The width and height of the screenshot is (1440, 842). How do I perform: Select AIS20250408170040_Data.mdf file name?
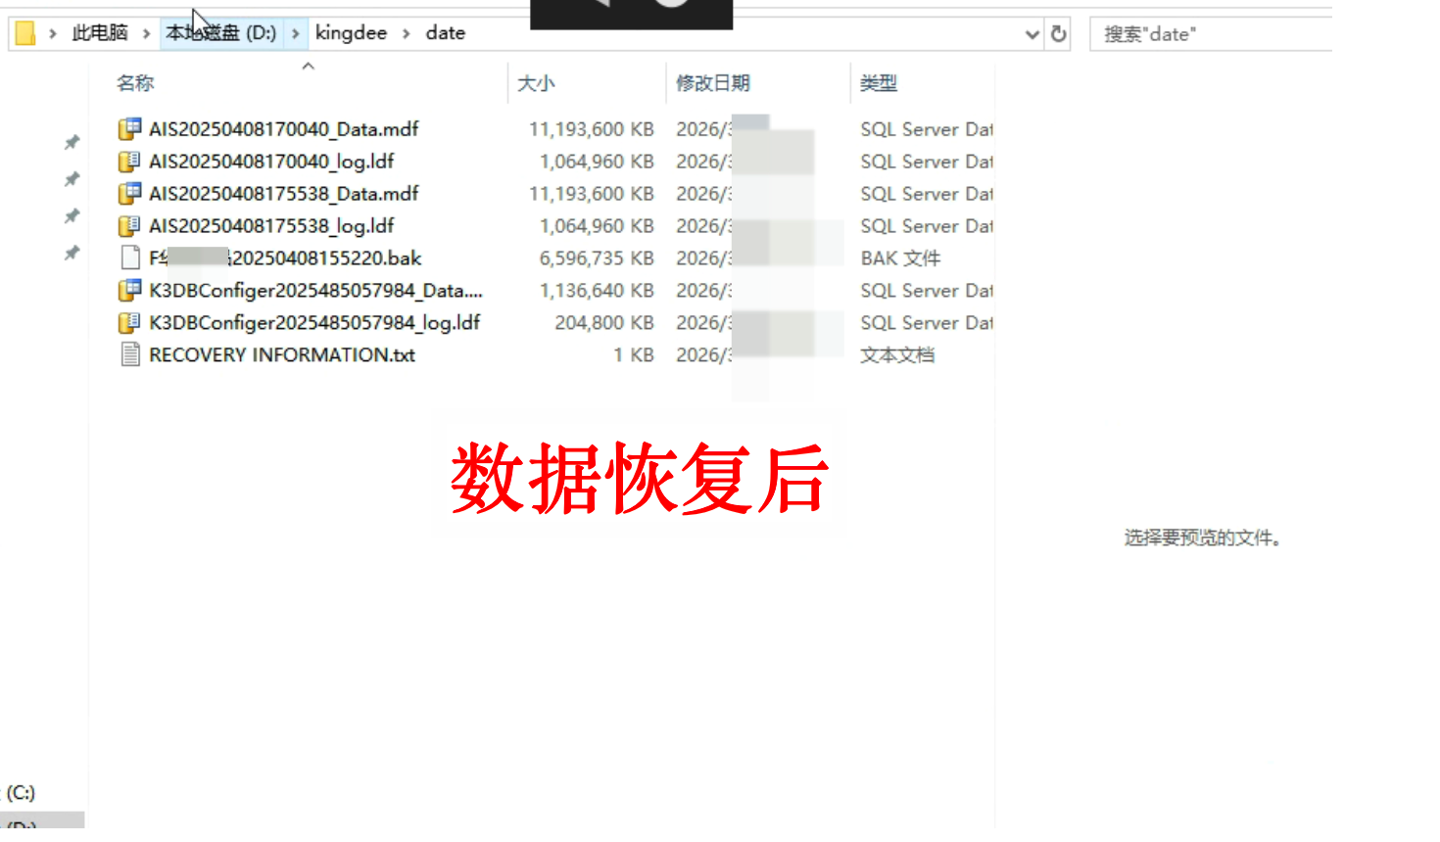point(284,129)
